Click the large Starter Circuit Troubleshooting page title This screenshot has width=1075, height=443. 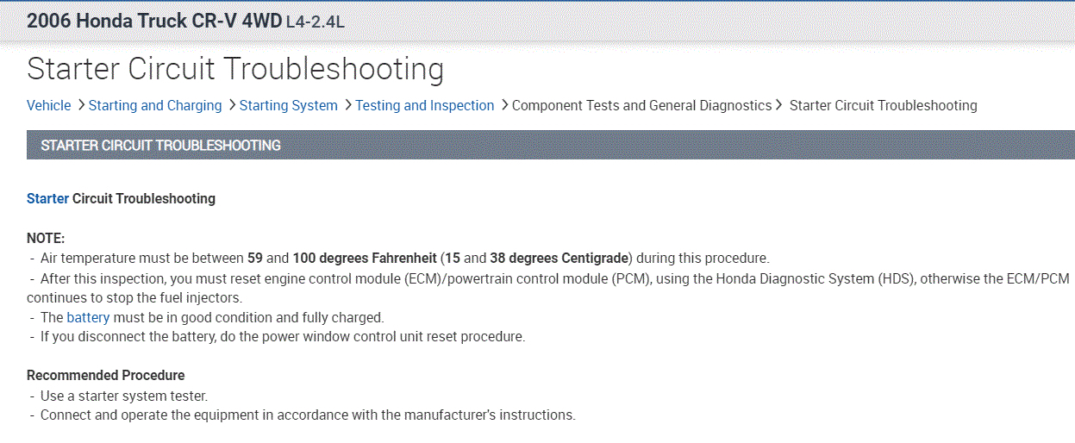235,69
